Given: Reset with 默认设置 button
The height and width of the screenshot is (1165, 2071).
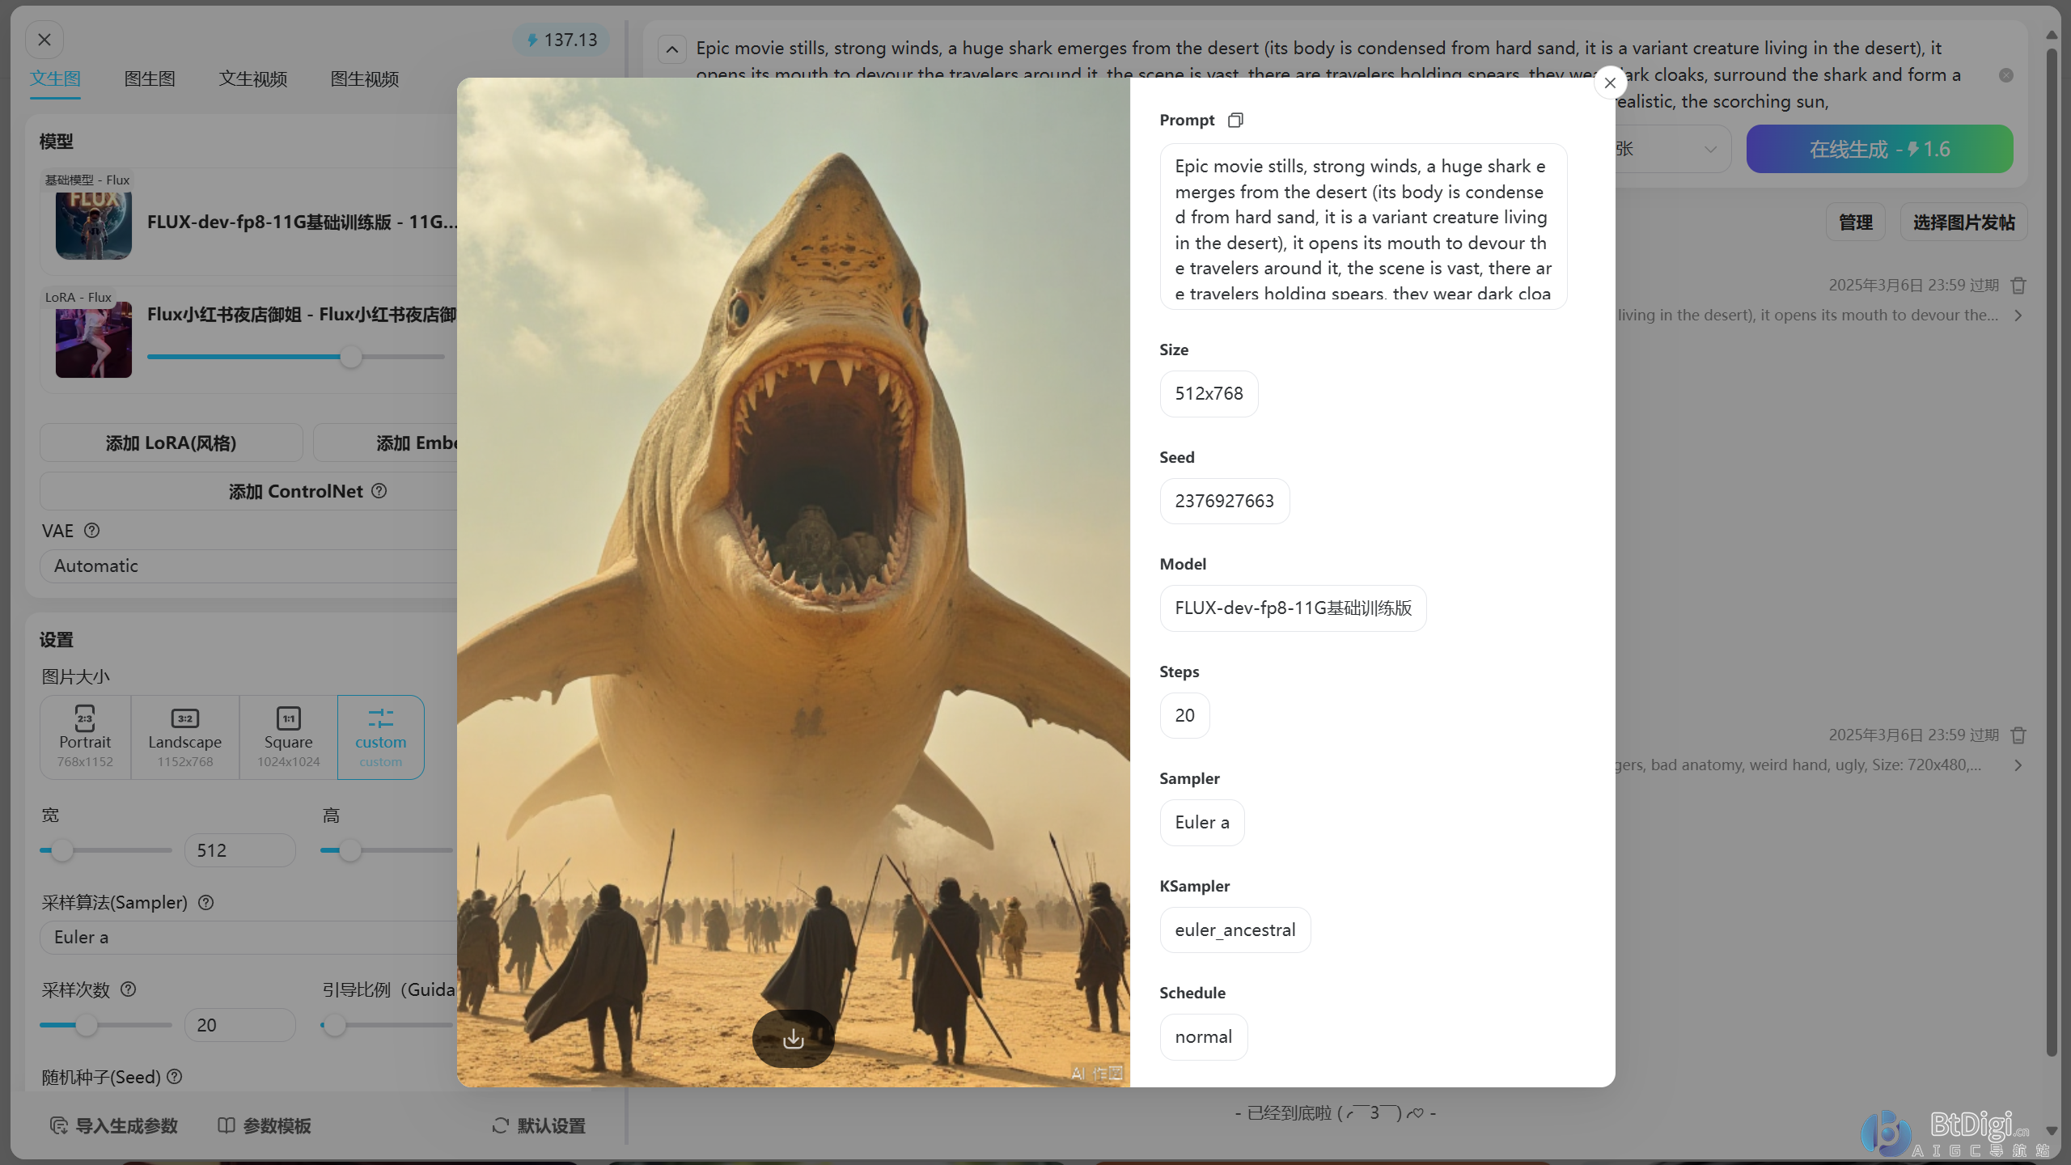Looking at the screenshot, I should pos(538,1125).
